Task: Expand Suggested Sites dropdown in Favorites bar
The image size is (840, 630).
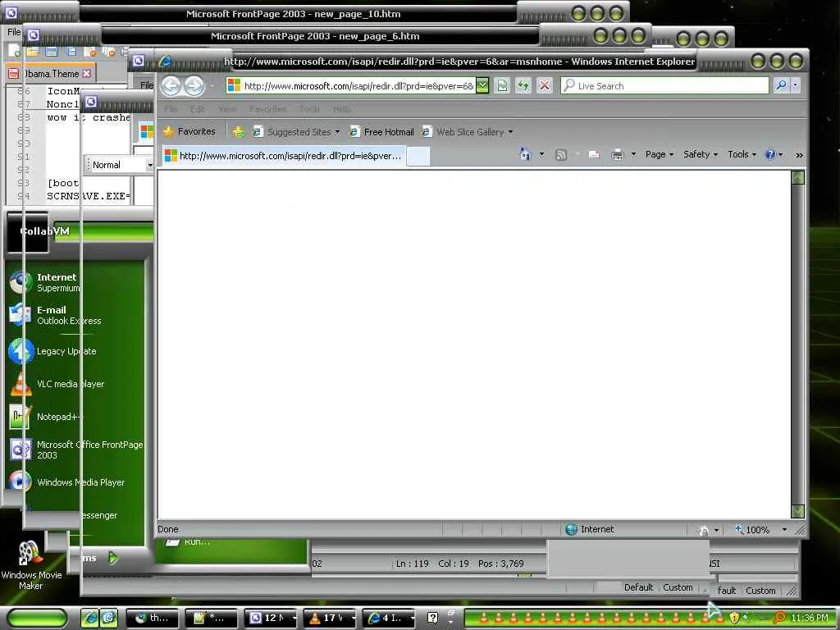Action: pos(337,132)
